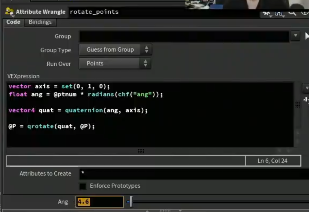309x212 pixels.
Task: Click the group selection arrow icon
Action: coord(307,36)
